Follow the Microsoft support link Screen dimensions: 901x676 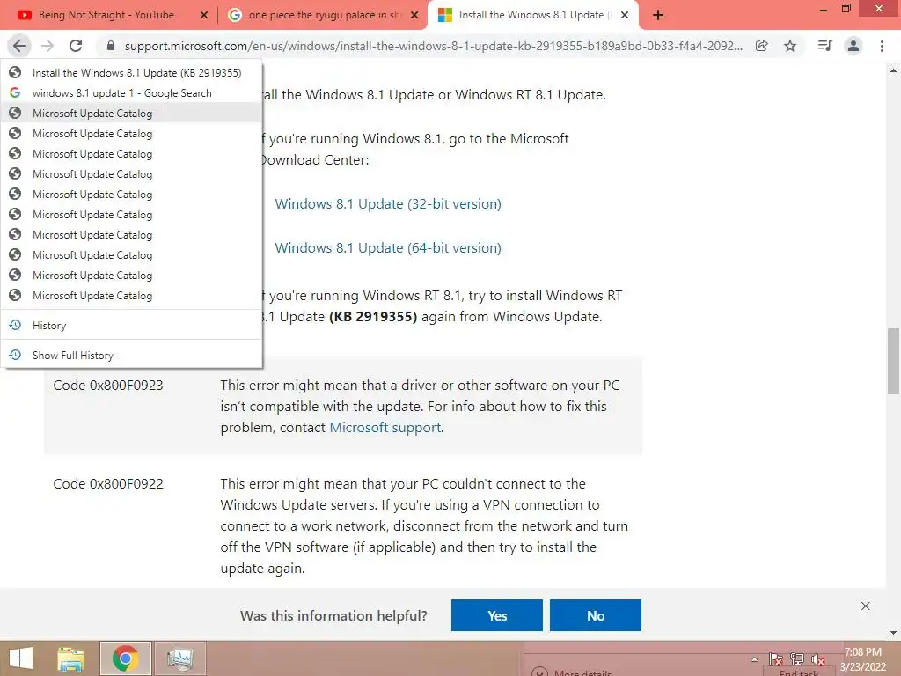point(385,428)
